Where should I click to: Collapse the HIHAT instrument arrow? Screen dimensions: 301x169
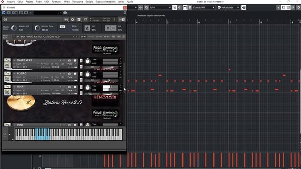15,87
